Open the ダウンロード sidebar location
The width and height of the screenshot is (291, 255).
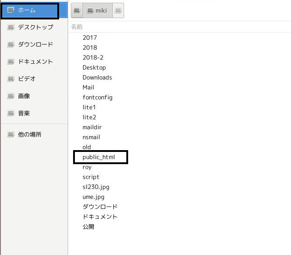[x=34, y=44]
